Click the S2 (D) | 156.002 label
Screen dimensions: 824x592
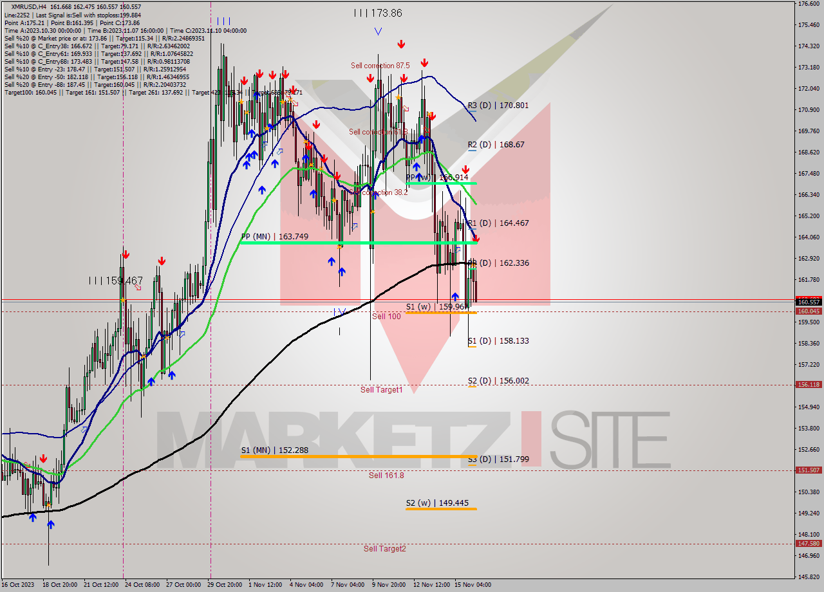tap(498, 381)
